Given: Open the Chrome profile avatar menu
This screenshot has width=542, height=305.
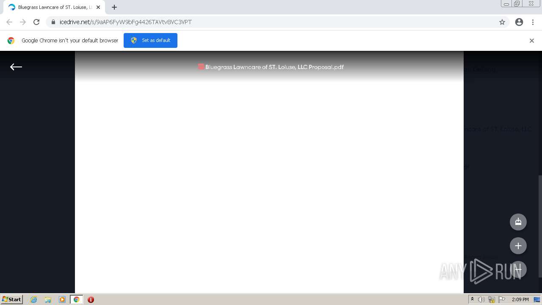Looking at the screenshot, I should pos(519,22).
